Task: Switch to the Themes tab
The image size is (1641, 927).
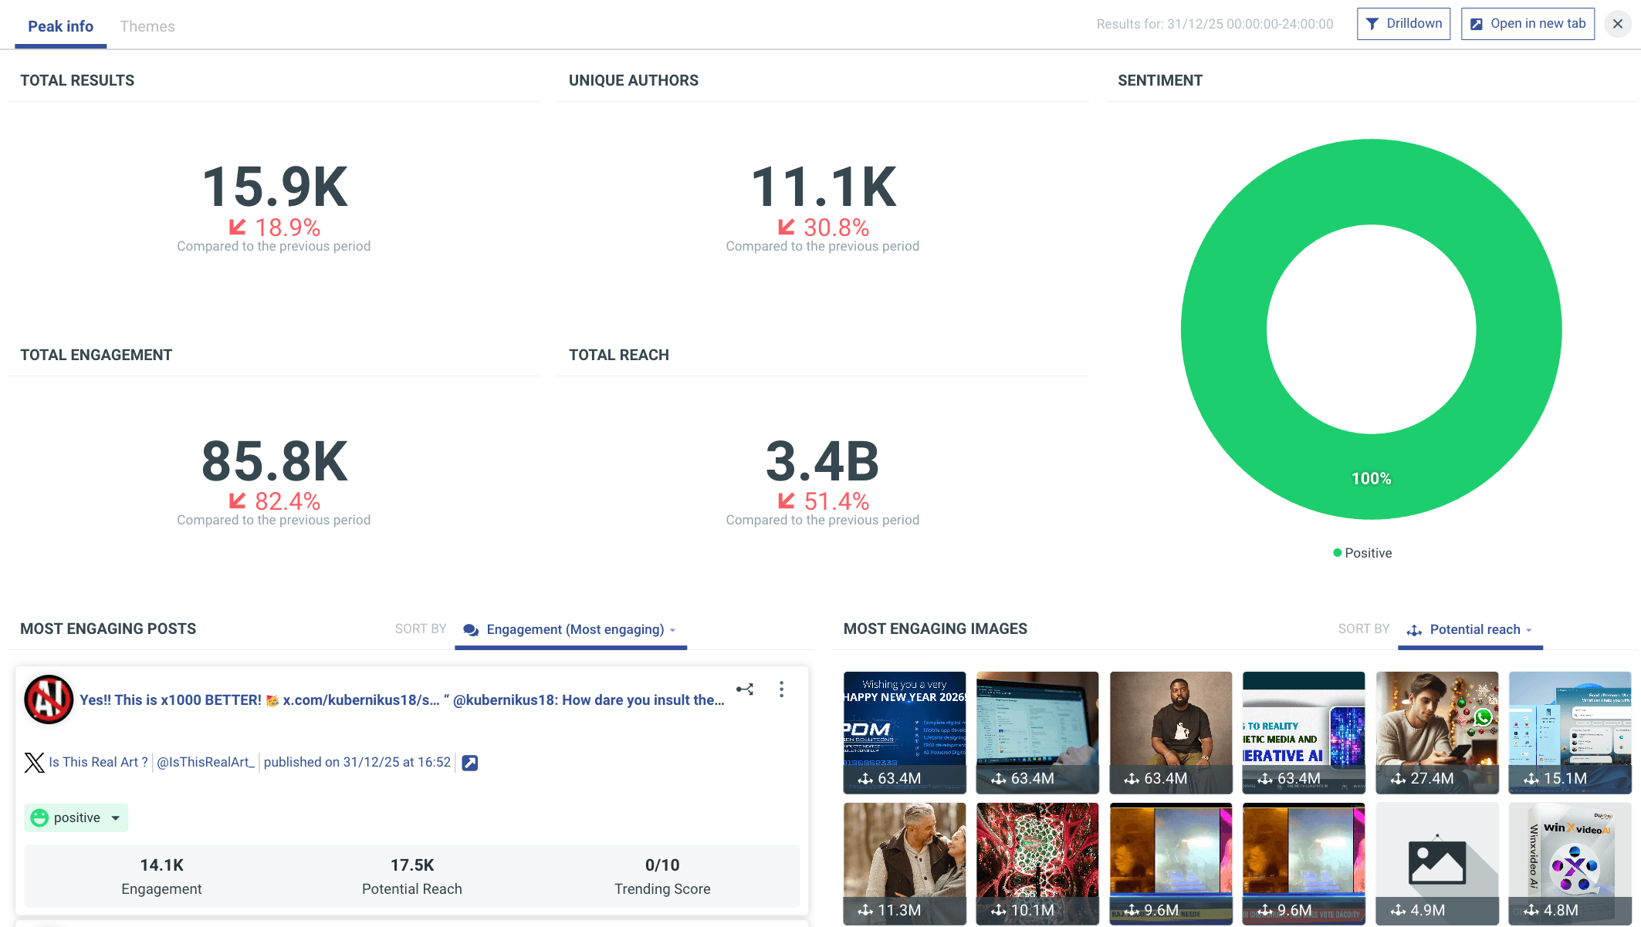Action: [x=147, y=26]
